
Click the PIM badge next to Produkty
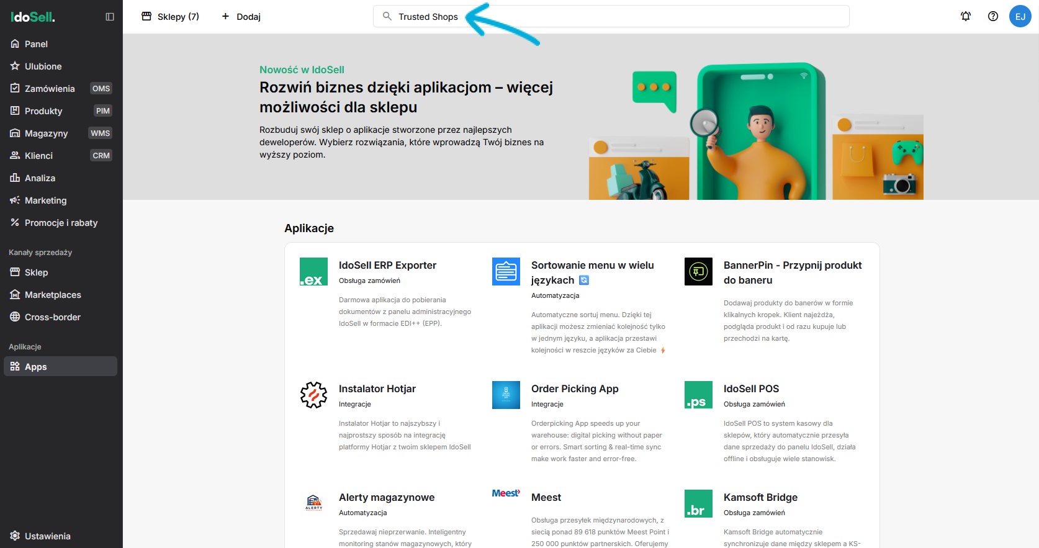(x=103, y=111)
